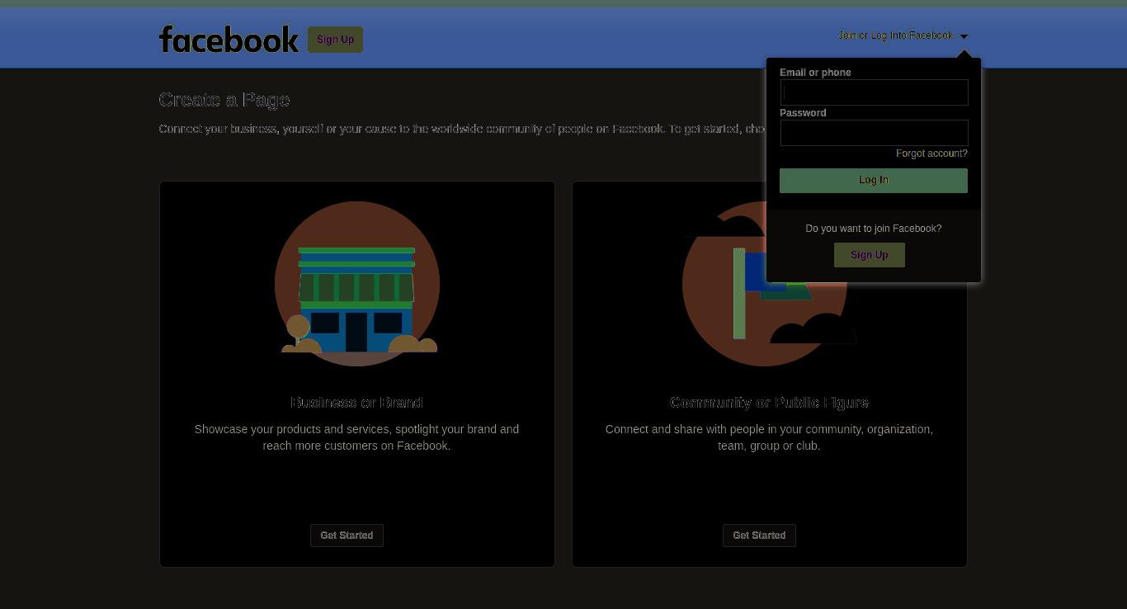Click the facebook logo
The height and width of the screenshot is (609, 1127).
pyautogui.click(x=229, y=39)
